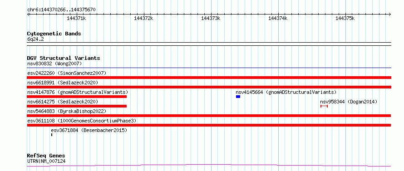
Task: Click the short red bar under nsv4147876
Action: [77, 97]
